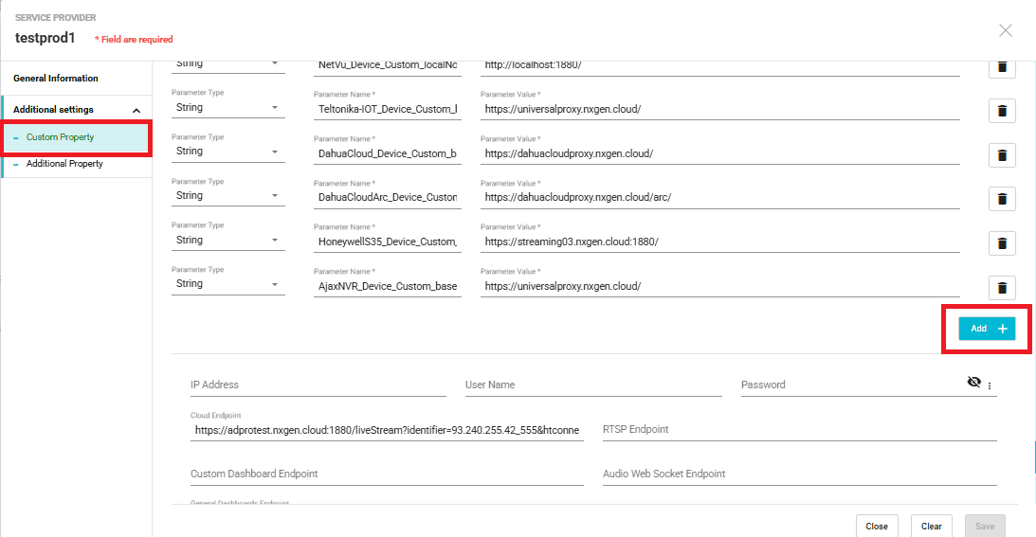Delete the DahuaCloud_Device_Custom_b property row
This screenshot has height=537, width=1036.
pyautogui.click(x=1002, y=155)
